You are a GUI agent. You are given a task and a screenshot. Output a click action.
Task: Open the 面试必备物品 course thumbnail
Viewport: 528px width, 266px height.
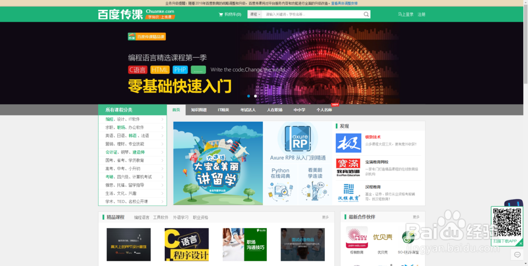click(x=303, y=244)
